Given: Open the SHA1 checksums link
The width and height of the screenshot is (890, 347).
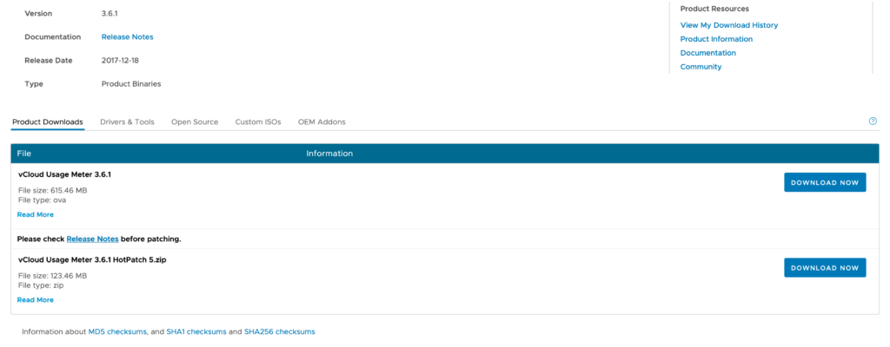Looking at the screenshot, I should click(x=196, y=331).
